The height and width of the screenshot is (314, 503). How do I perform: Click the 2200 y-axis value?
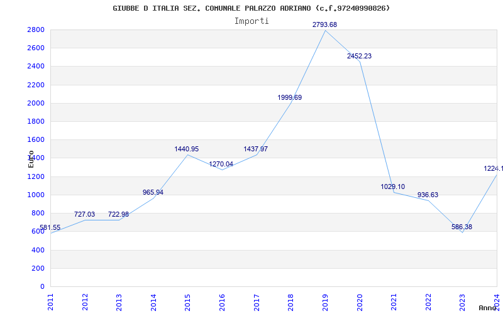pos(36,85)
